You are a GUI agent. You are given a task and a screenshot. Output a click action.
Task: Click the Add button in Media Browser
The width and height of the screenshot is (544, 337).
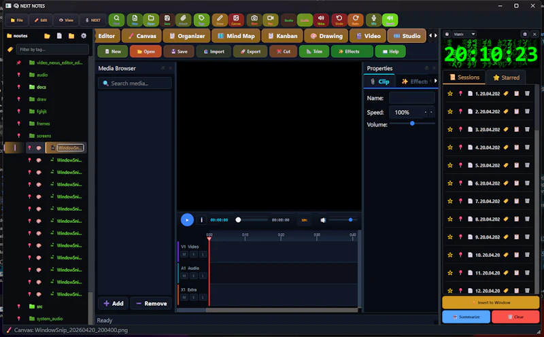click(x=113, y=304)
